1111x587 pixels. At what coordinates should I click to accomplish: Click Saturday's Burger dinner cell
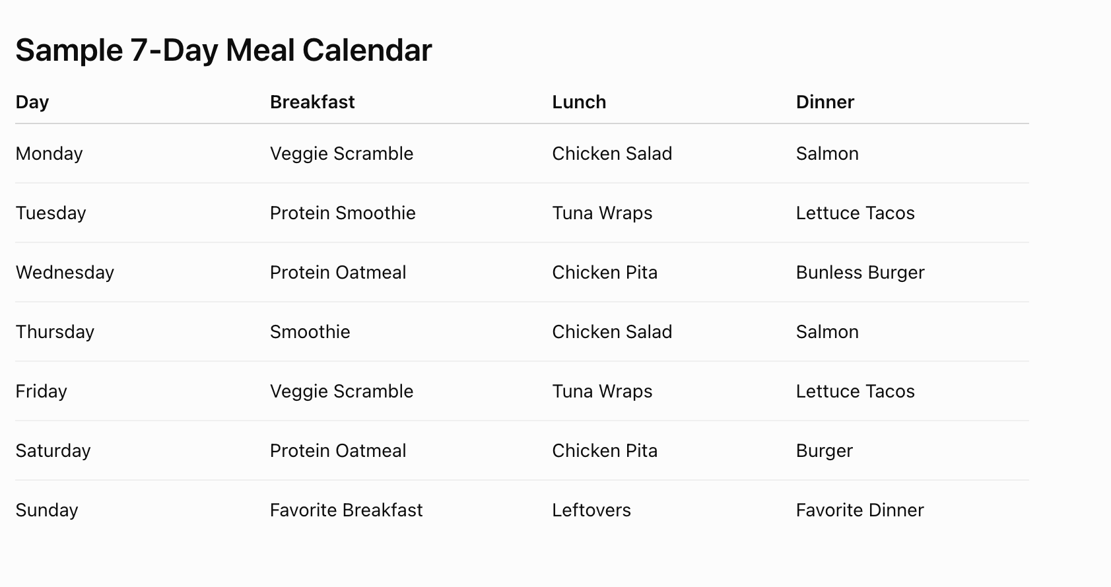[x=825, y=450]
